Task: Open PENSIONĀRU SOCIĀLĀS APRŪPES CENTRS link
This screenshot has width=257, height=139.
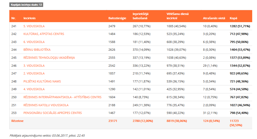Action: pyautogui.click(x=53, y=113)
